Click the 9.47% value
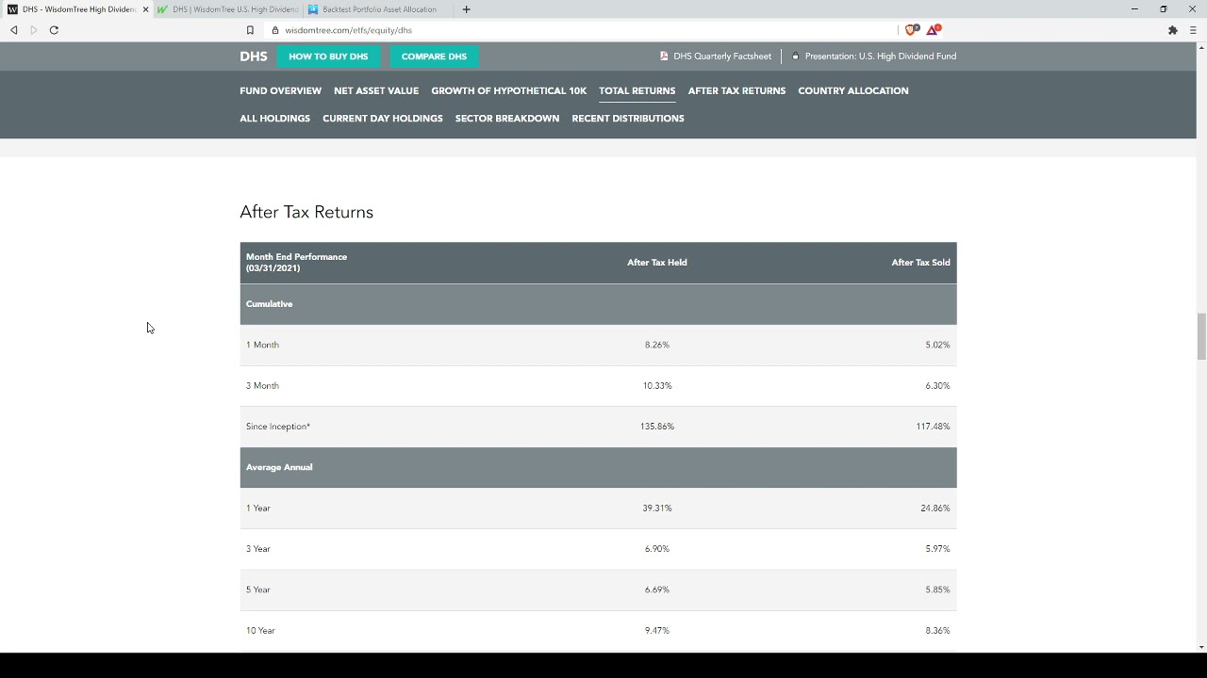Viewport: 1207px width, 678px height. pyautogui.click(x=657, y=631)
